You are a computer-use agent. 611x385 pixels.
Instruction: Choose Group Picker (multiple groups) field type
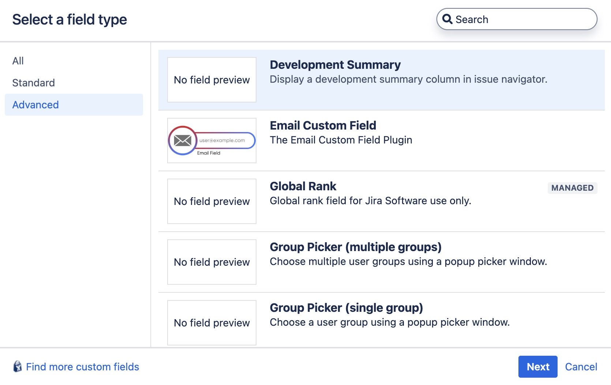[381, 262]
